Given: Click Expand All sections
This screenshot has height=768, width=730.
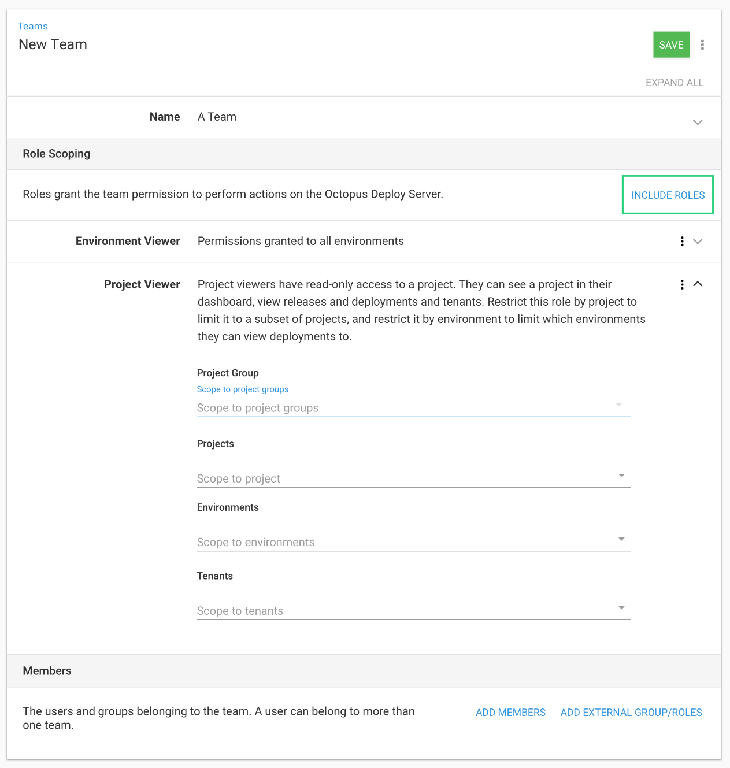Looking at the screenshot, I should point(674,83).
